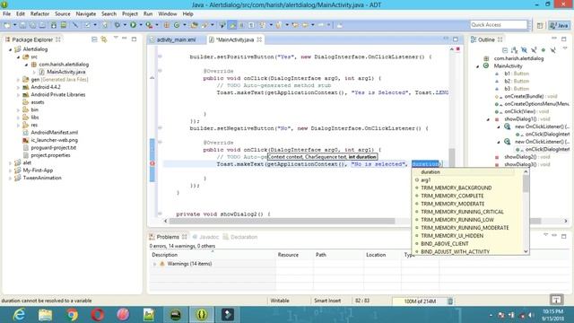Toggle Hide Non-Public members green dot
The height and width of the screenshot is (323, 574).
(x=544, y=50)
